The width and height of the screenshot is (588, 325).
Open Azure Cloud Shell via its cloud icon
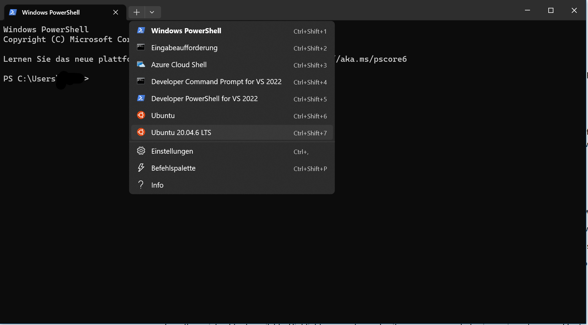[x=141, y=64]
